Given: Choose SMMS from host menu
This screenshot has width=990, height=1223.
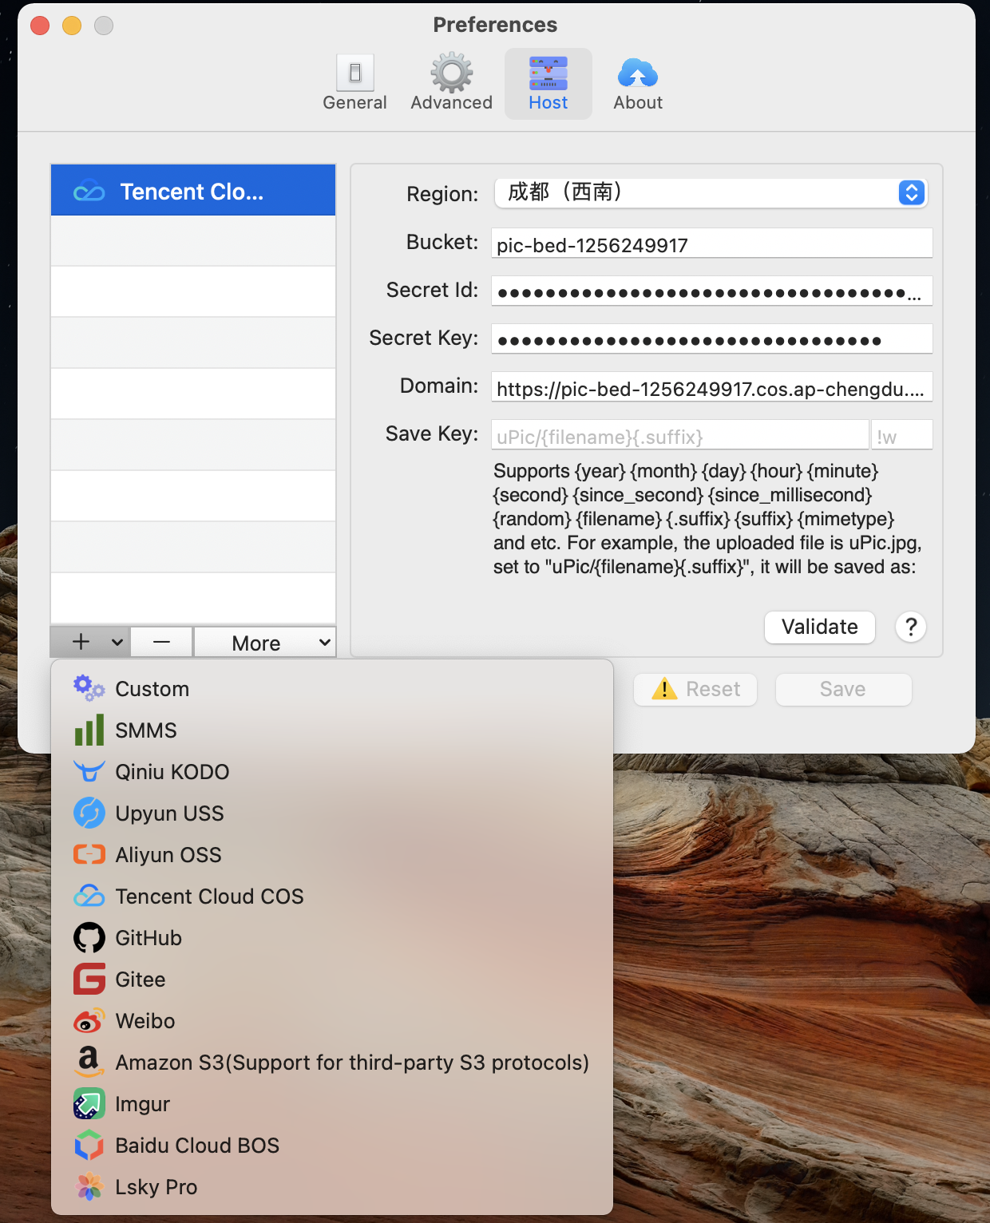Looking at the screenshot, I should pyautogui.click(x=332, y=730).
